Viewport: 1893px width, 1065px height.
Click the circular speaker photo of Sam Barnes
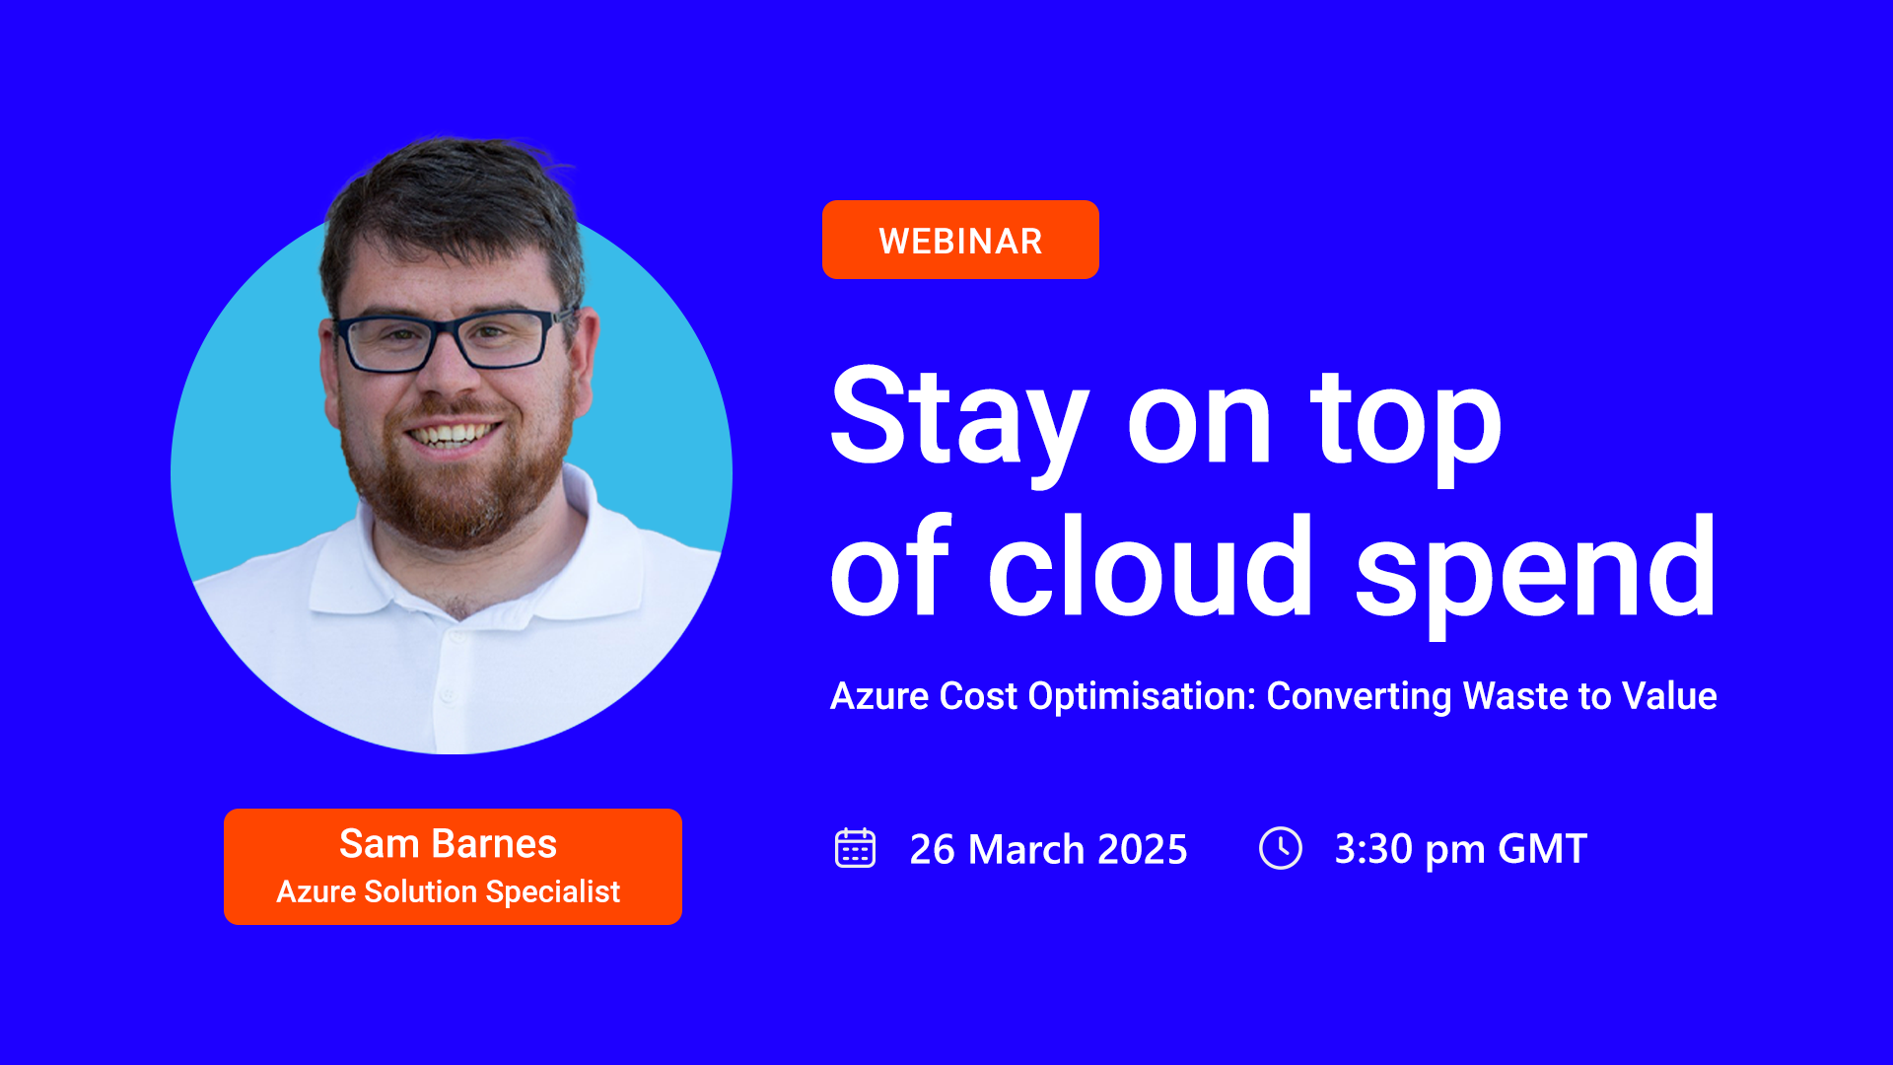(450, 473)
